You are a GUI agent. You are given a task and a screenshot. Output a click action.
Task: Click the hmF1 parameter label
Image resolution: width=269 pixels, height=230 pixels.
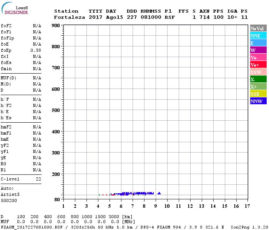pyautogui.click(x=6, y=133)
